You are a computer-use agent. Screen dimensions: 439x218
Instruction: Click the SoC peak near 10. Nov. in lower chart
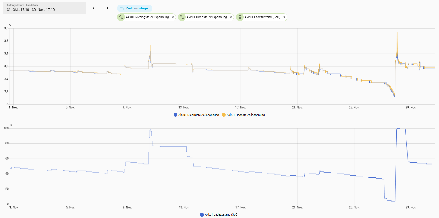150,129
